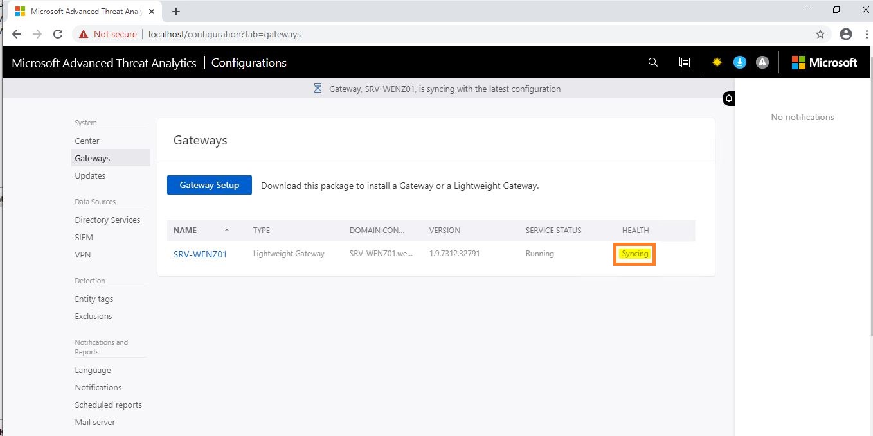Click the hourglass syncing status icon

[318, 89]
